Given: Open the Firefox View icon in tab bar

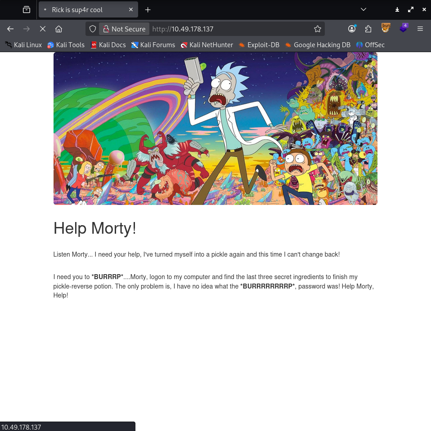Looking at the screenshot, I should (x=27, y=10).
